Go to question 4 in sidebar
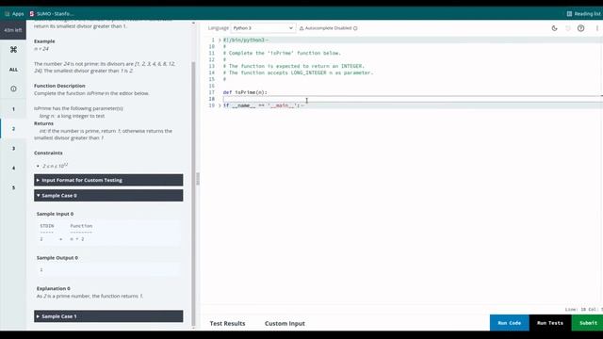Screen dimensions: 603x339 tap(13, 168)
